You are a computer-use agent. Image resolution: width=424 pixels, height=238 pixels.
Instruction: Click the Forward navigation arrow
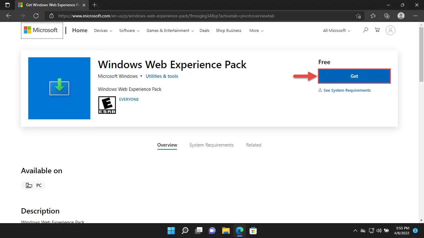coord(22,16)
